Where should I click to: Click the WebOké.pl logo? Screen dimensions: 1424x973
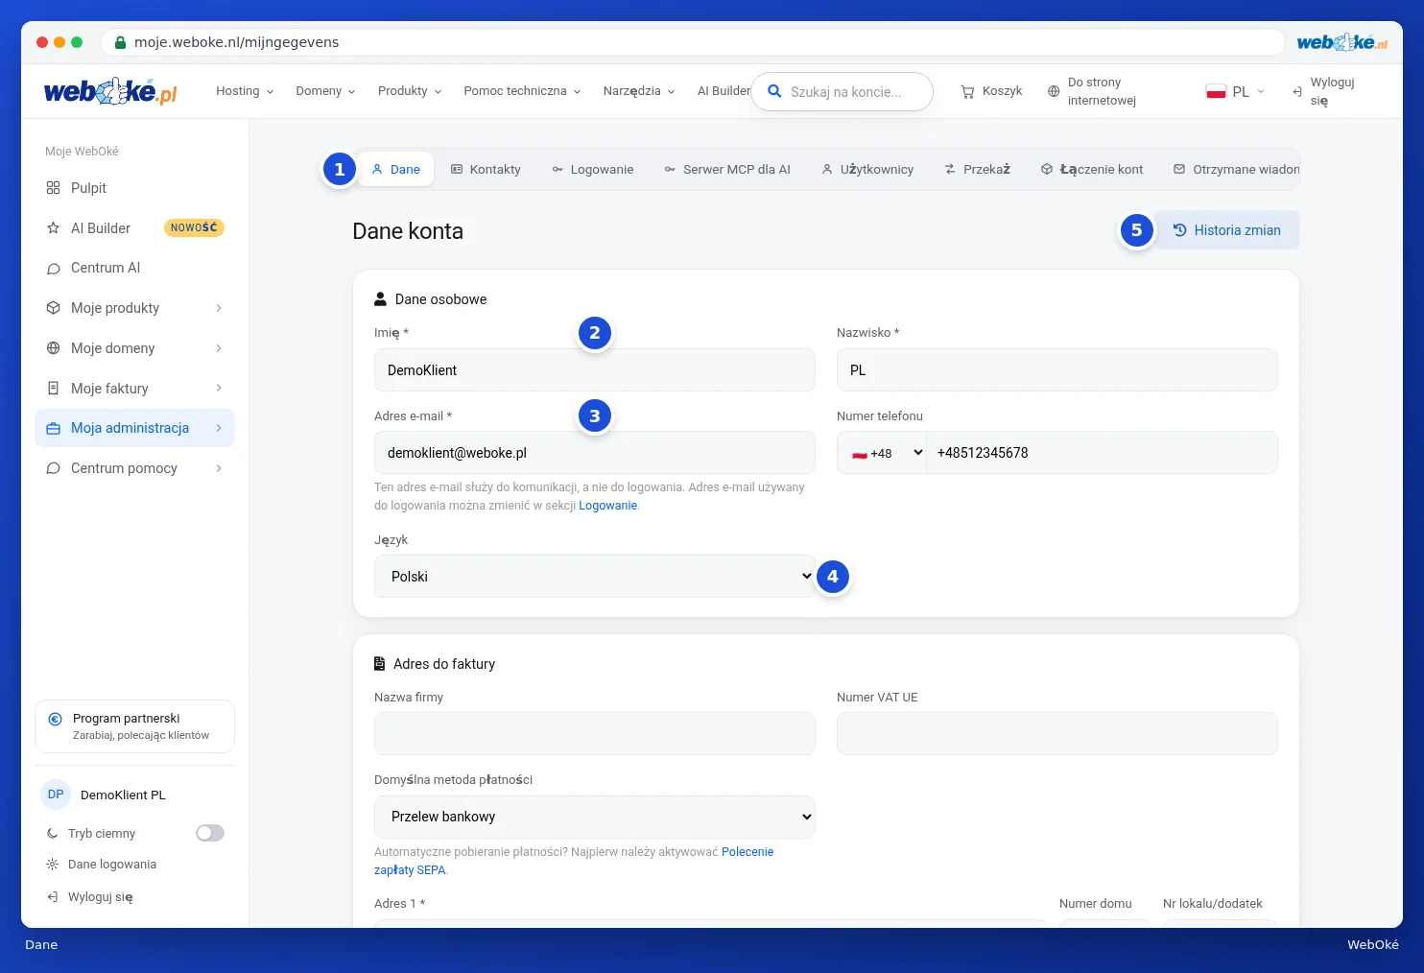110,91
